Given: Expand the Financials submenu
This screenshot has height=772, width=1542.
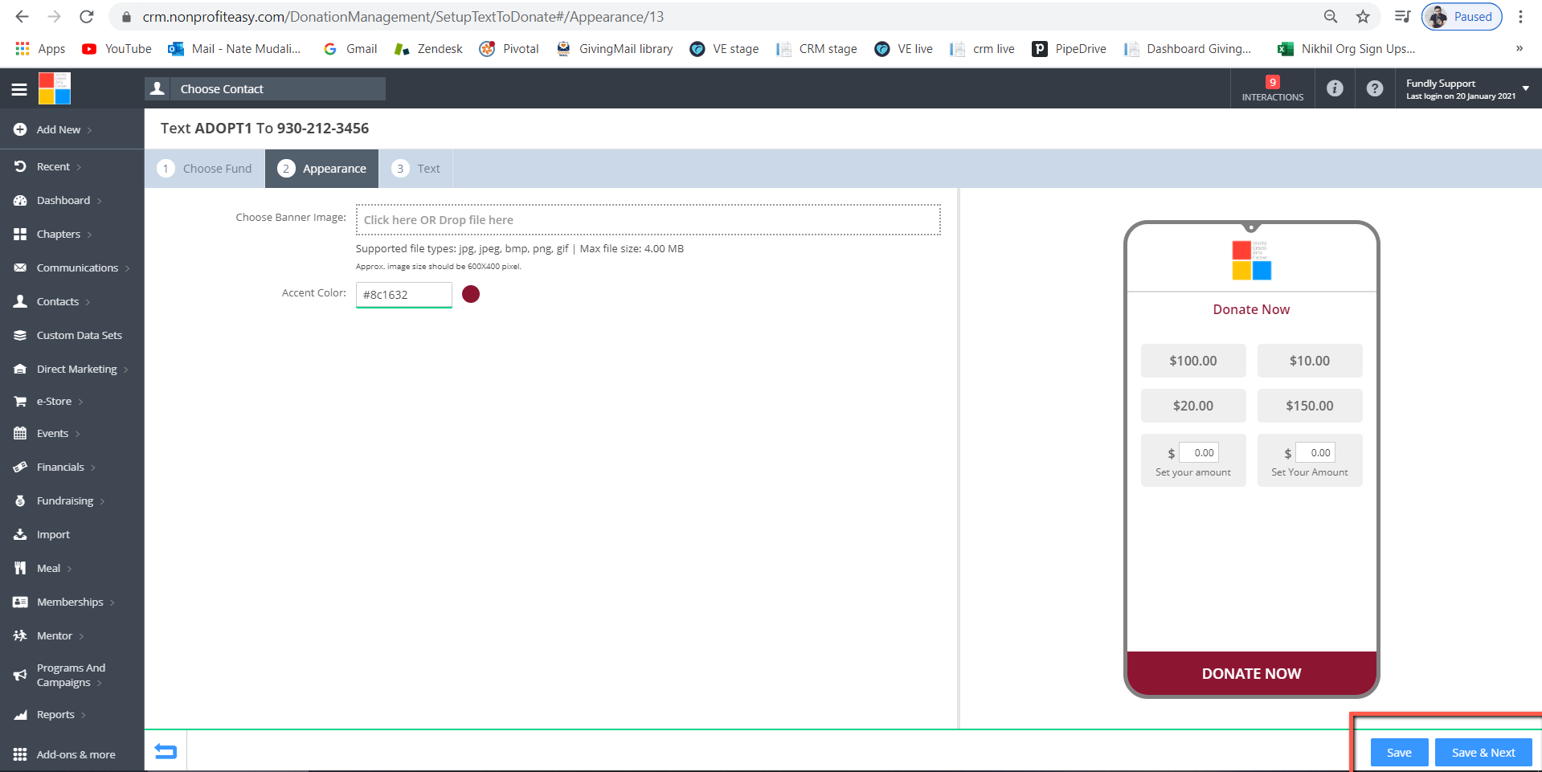Looking at the screenshot, I should (92, 468).
